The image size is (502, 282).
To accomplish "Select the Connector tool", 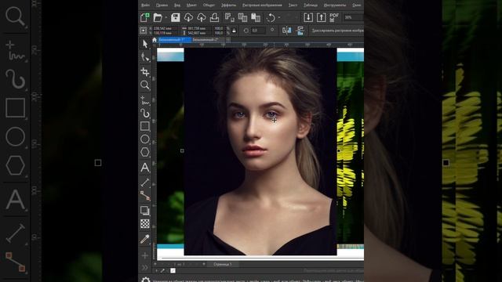I will coord(145,196).
